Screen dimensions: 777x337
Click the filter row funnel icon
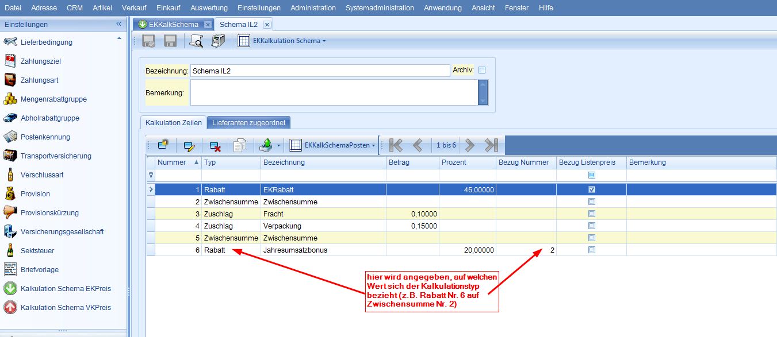click(151, 175)
